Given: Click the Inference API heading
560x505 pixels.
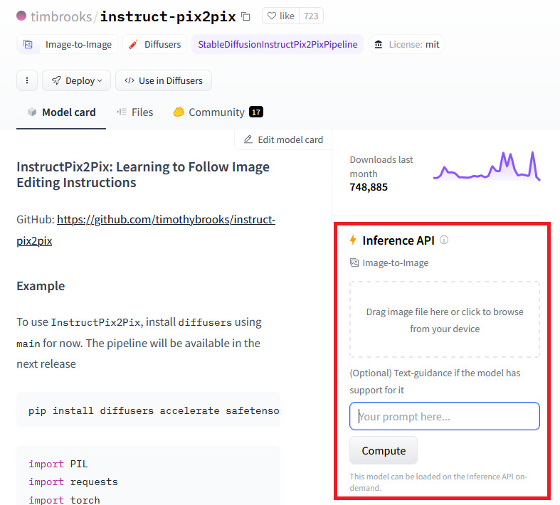Looking at the screenshot, I should tap(398, 240).
